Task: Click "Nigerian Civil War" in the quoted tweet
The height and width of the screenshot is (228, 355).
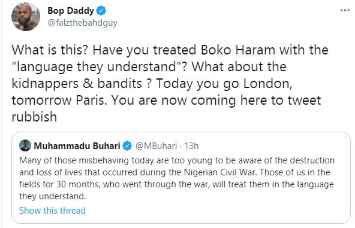Action: pos(221,172)
